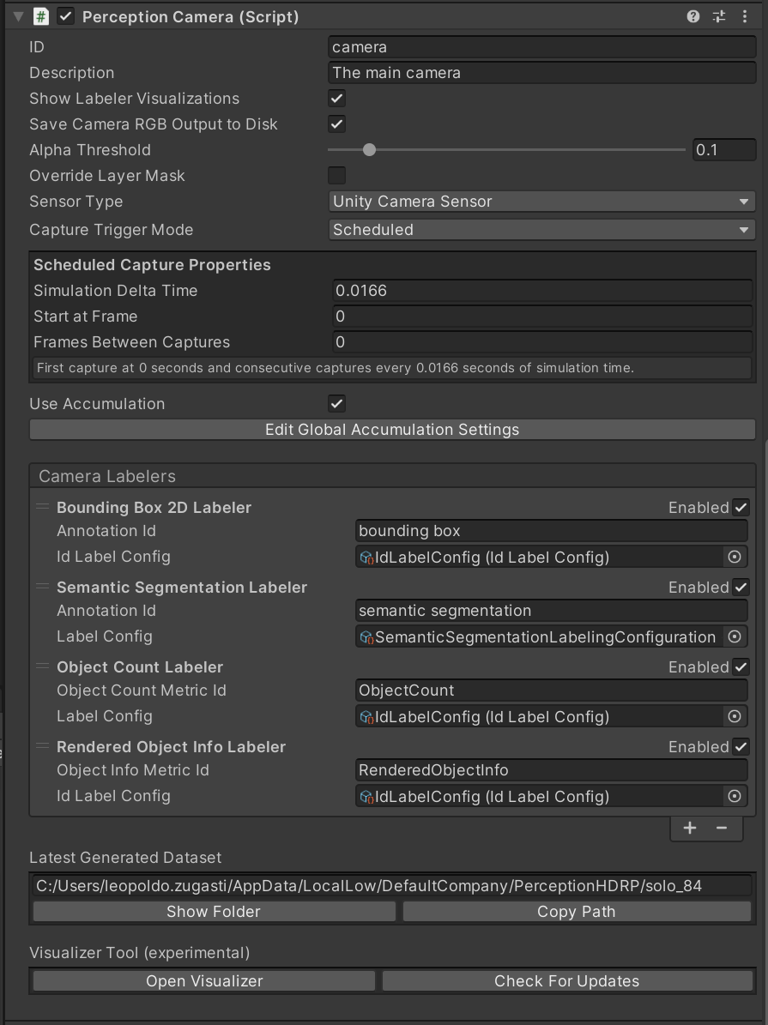768x1025 pixels.
Task: Open component help documentation icon
Action: (693, 16)
